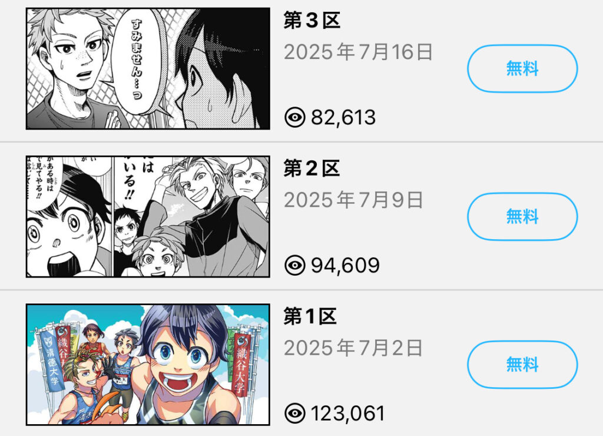
Task: Select the 第2区 chapter title
Action: tap(312, 168)
